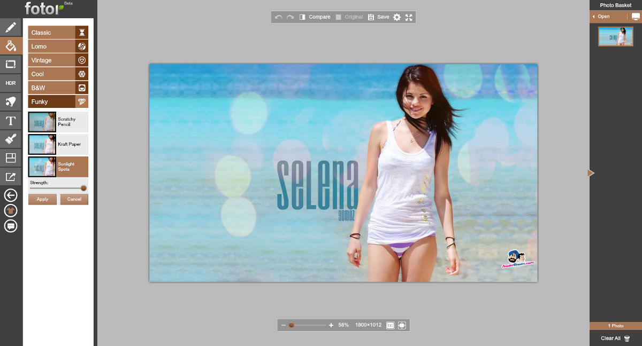The image size is (642, 346).
Task: Select the HDR tool
Action: click(11, 83)
